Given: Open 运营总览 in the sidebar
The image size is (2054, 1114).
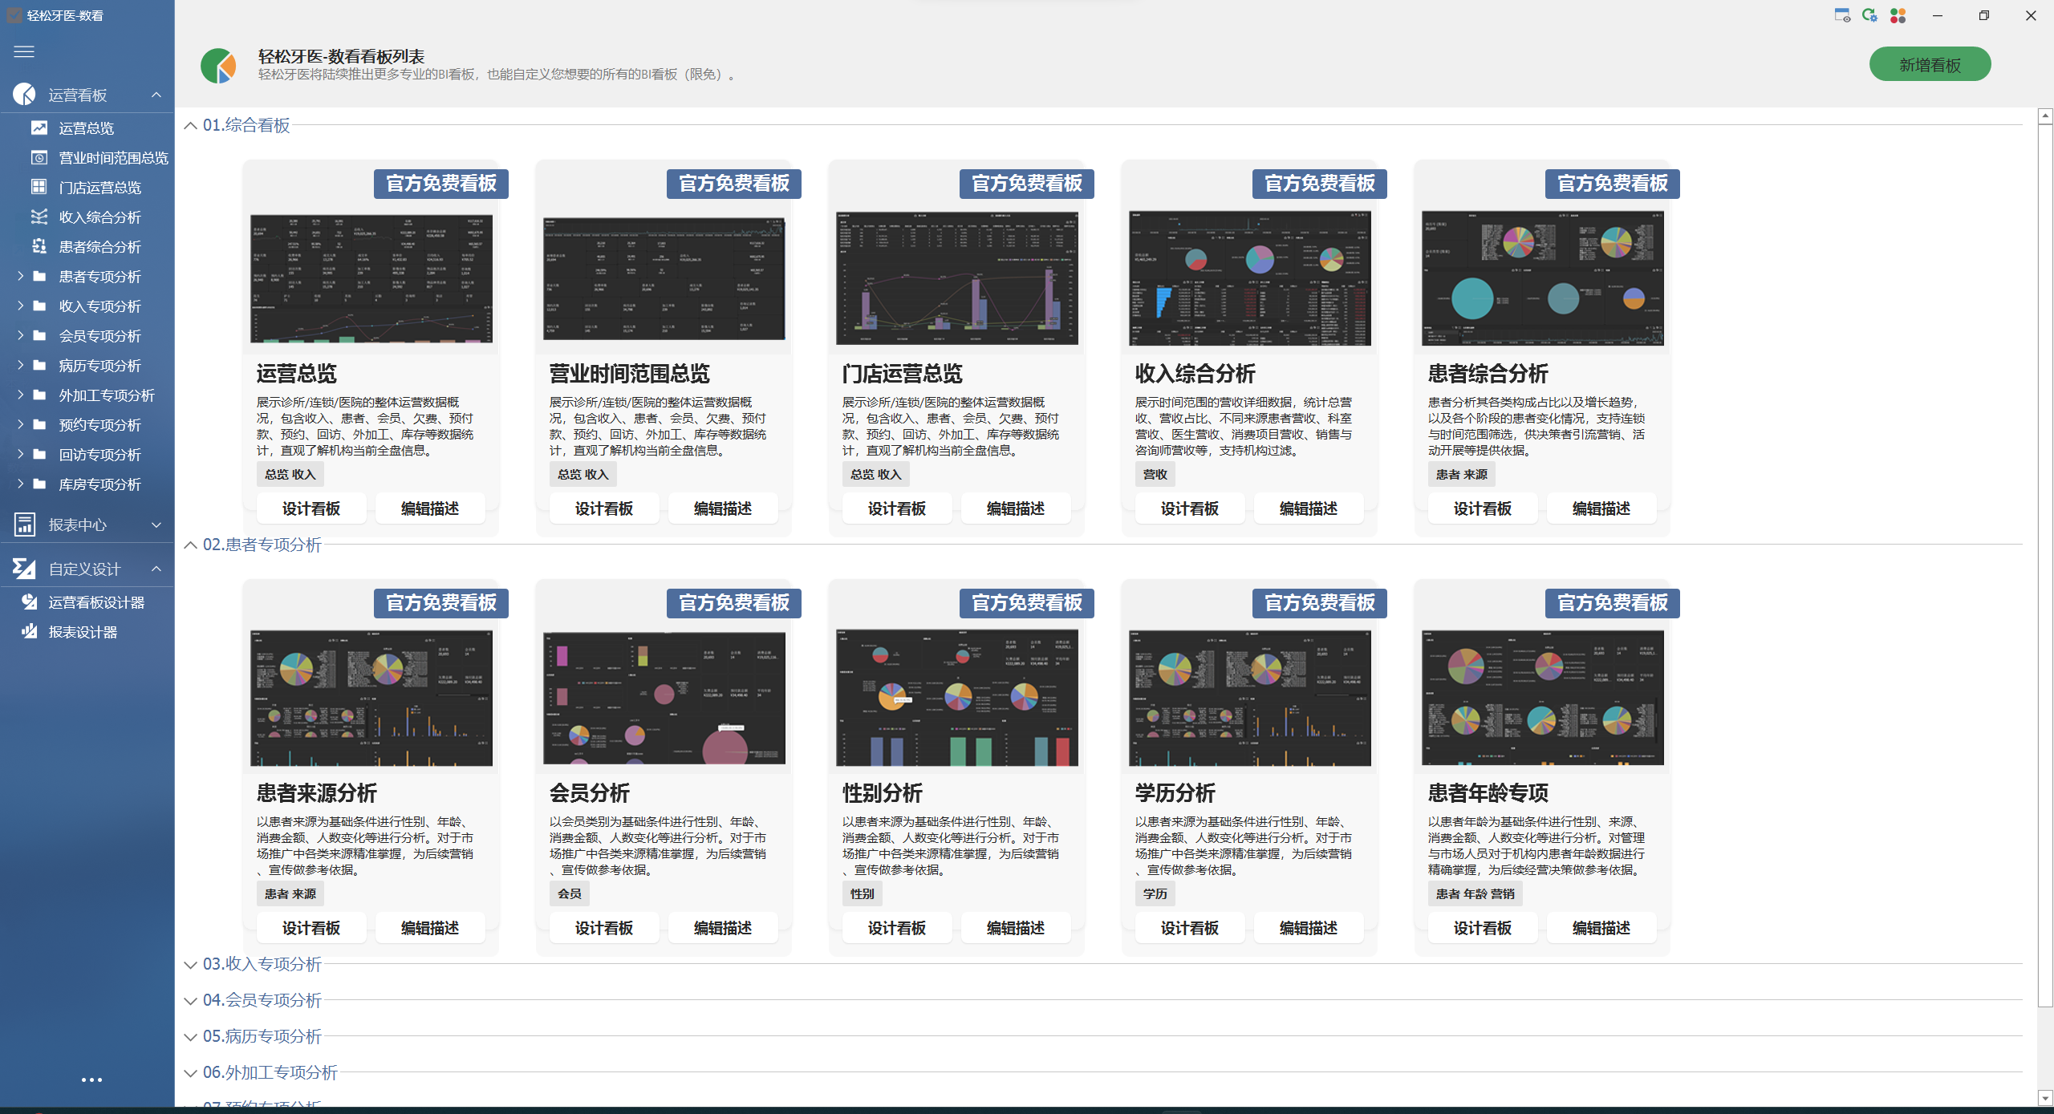Looking at the screenshot, I should [87, 128].
